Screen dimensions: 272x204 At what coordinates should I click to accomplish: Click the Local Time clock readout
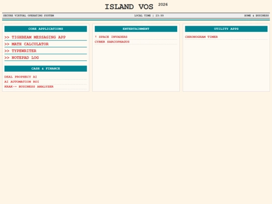coord(149,16)
